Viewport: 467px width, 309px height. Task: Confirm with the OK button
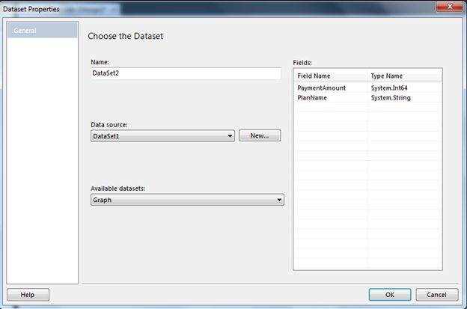[389, 295]
